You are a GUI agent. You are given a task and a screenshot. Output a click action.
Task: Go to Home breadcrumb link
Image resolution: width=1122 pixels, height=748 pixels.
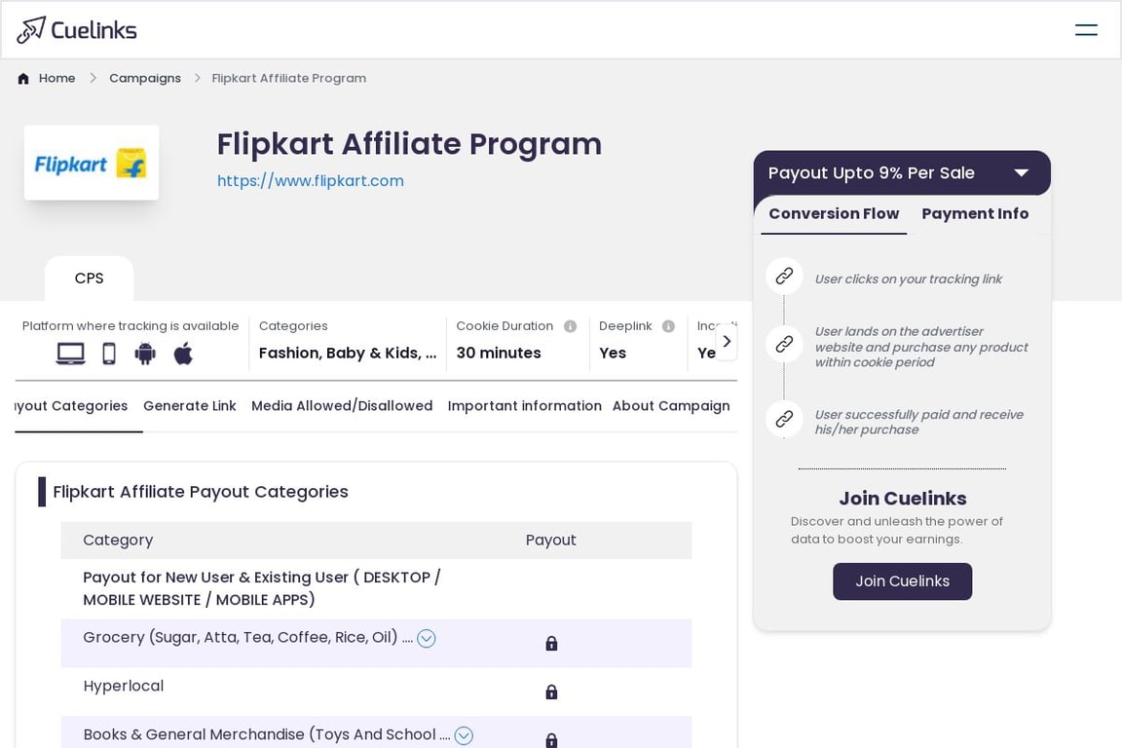pos(57,79)
